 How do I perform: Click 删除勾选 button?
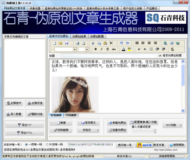35,114
